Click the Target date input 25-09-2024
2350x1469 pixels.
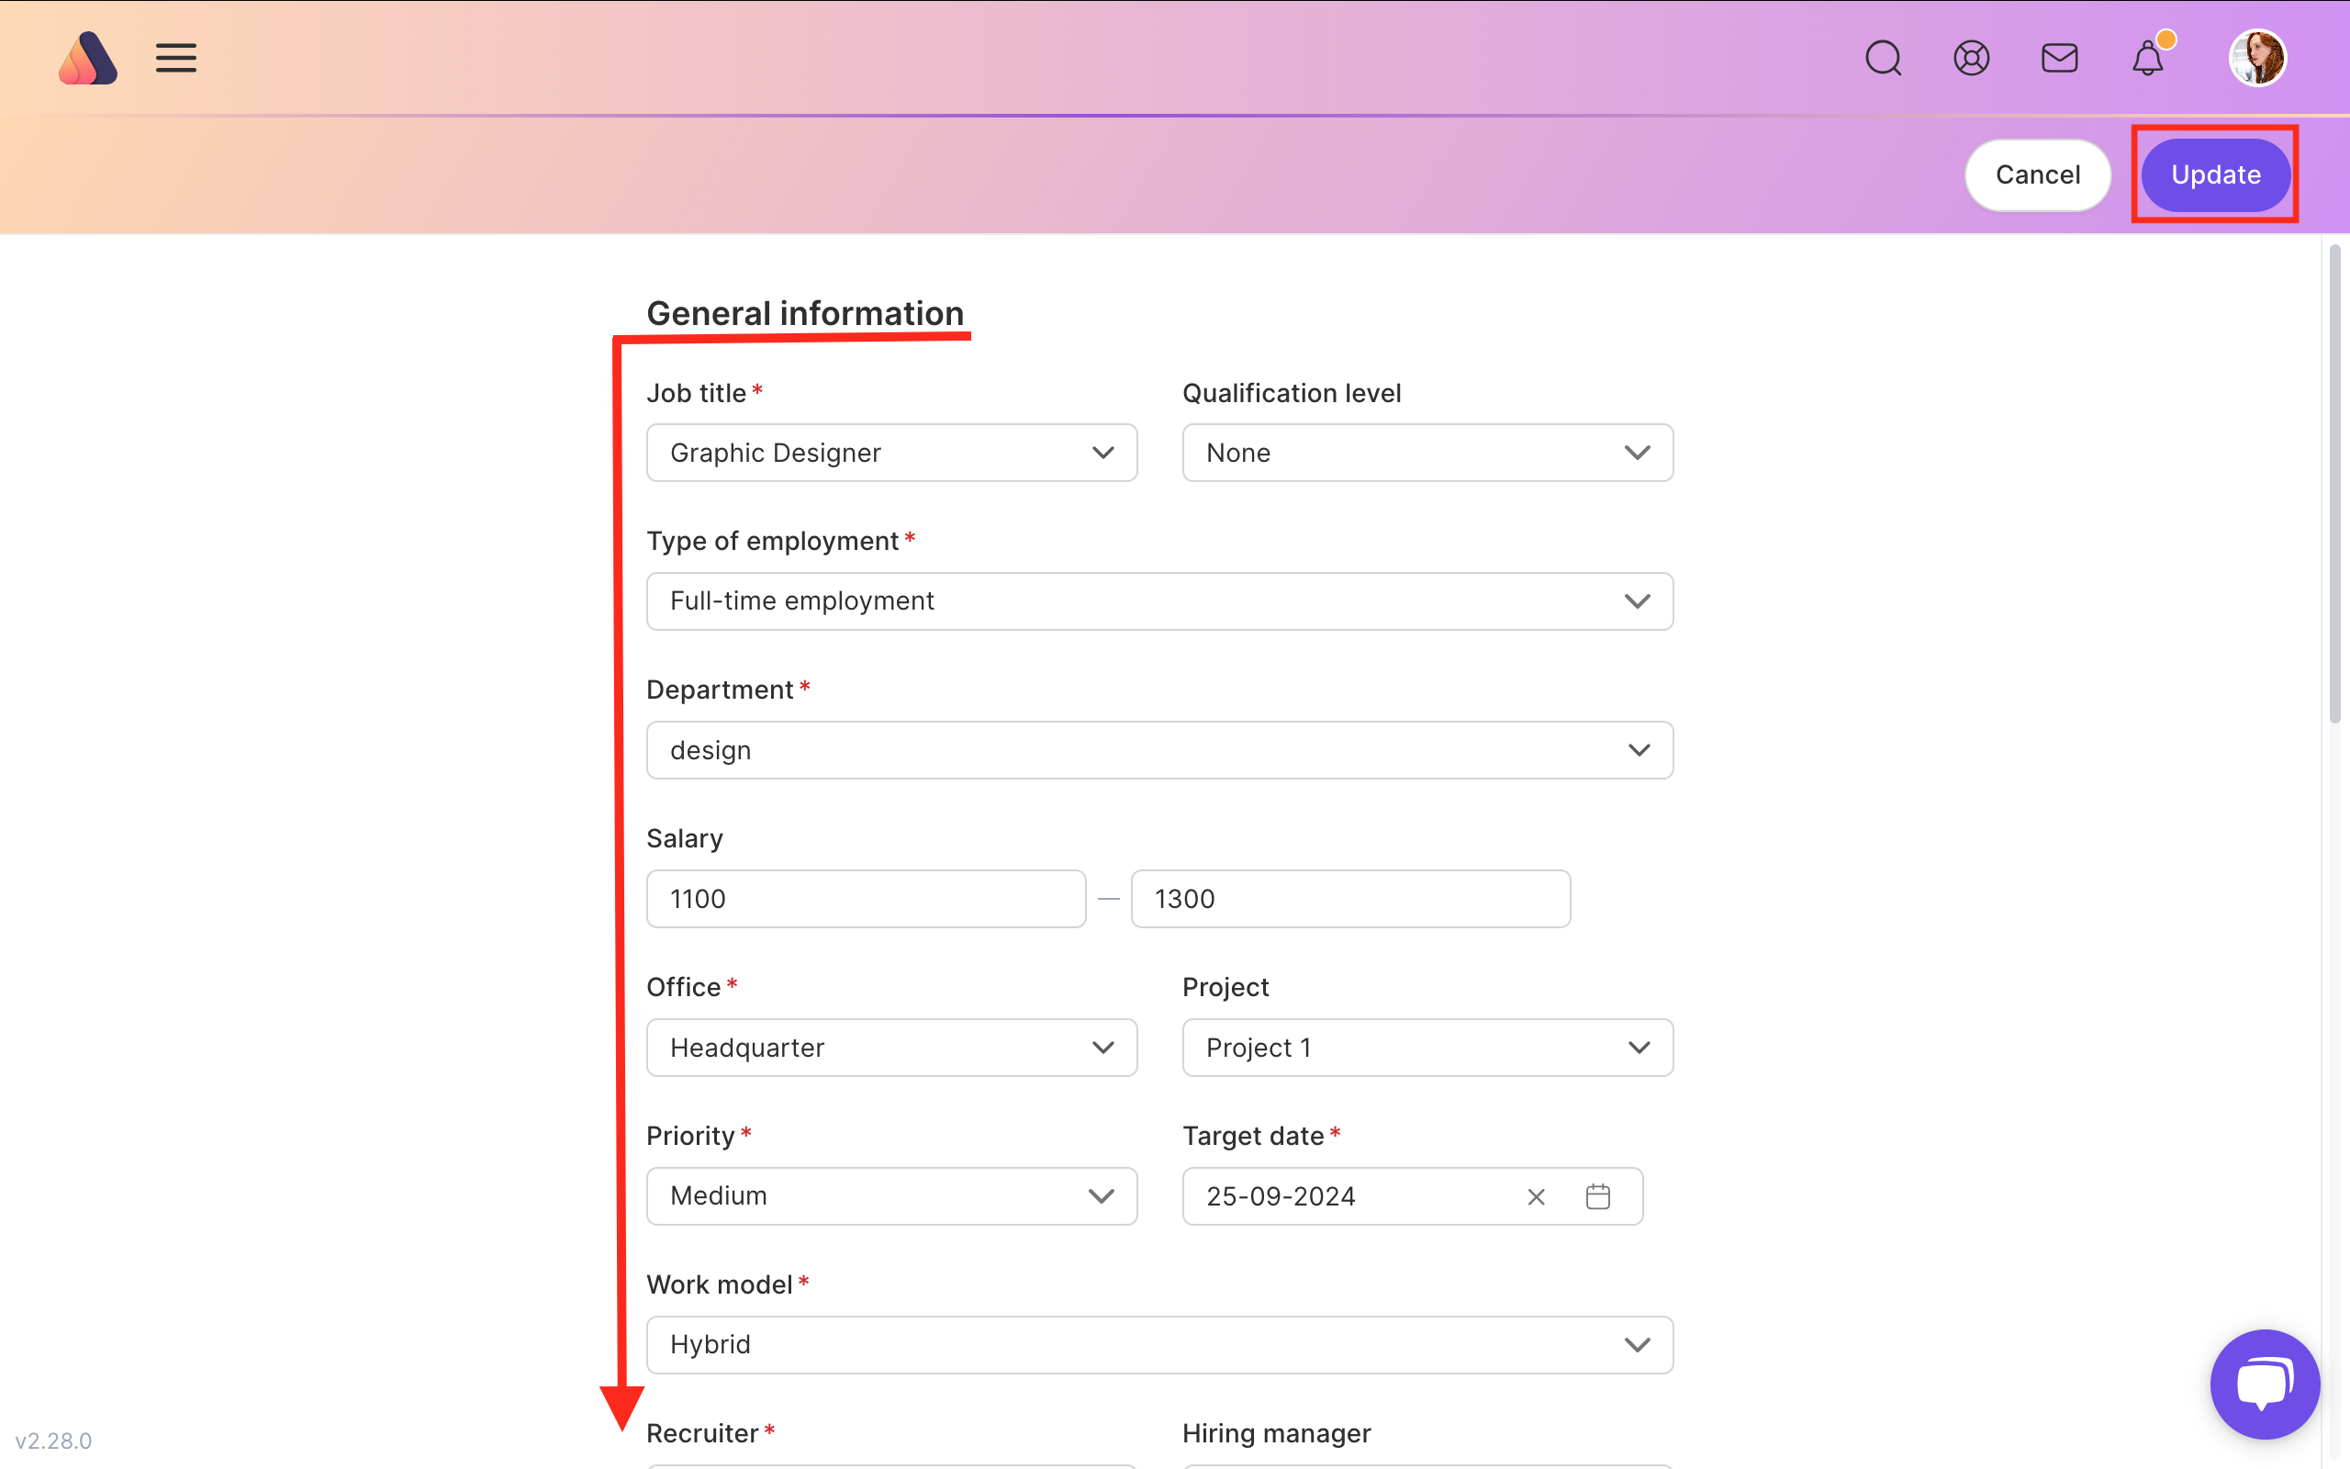pyautogui.click(x=1412, y=1196)
